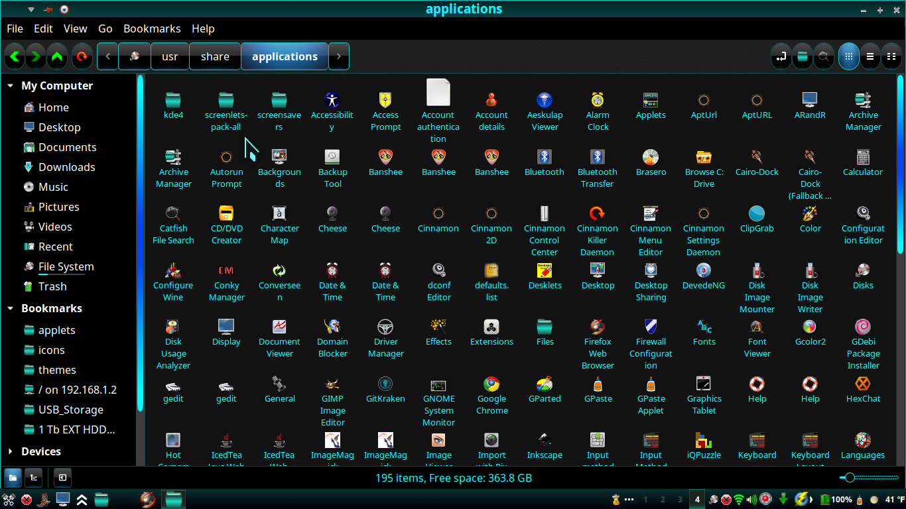906x509 pixels.
Task: Select Cinnamon Killer Daemon icon
Action: tap(598, 213)
